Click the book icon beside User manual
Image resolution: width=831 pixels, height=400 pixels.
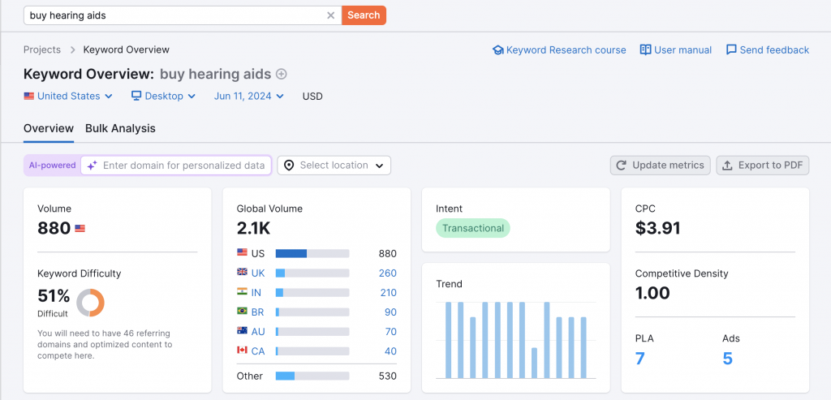[x=645, y=49]
